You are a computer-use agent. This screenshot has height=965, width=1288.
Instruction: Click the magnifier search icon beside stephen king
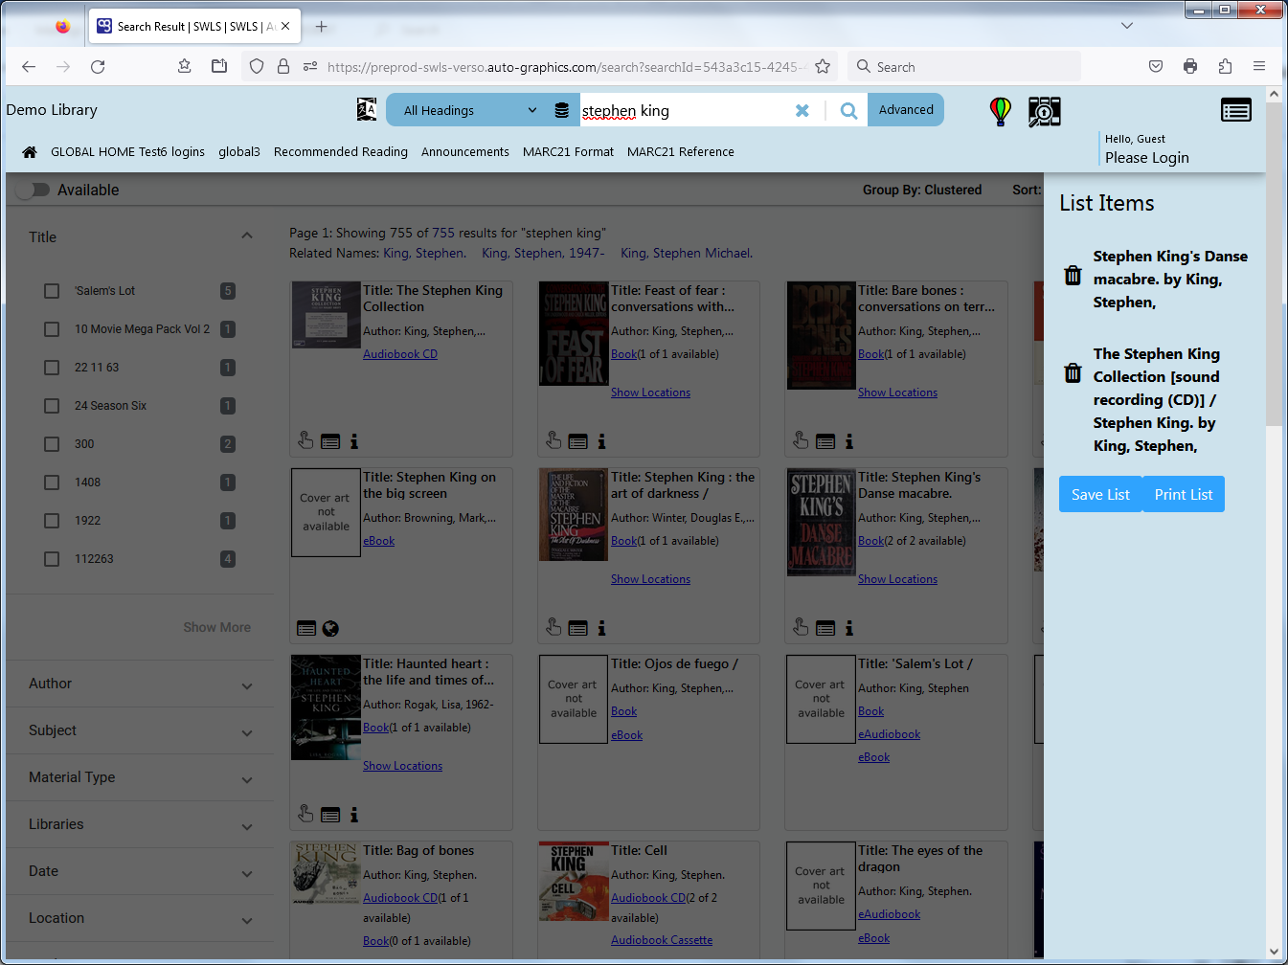pyautogui.click(x=848, y=110)
